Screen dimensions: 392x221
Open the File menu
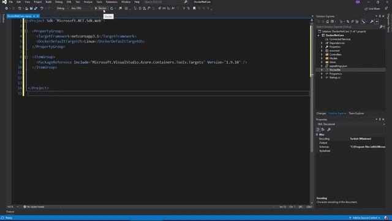[11, 2]
